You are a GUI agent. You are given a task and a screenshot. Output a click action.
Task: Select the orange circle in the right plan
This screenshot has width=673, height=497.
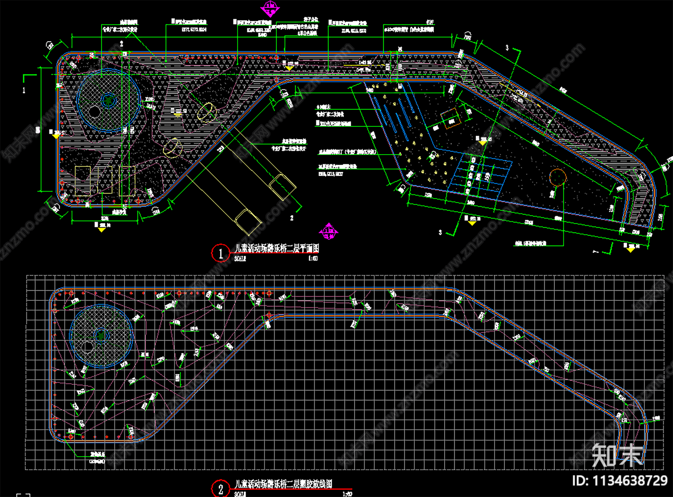pyautogui.click(x=557, y=177)
